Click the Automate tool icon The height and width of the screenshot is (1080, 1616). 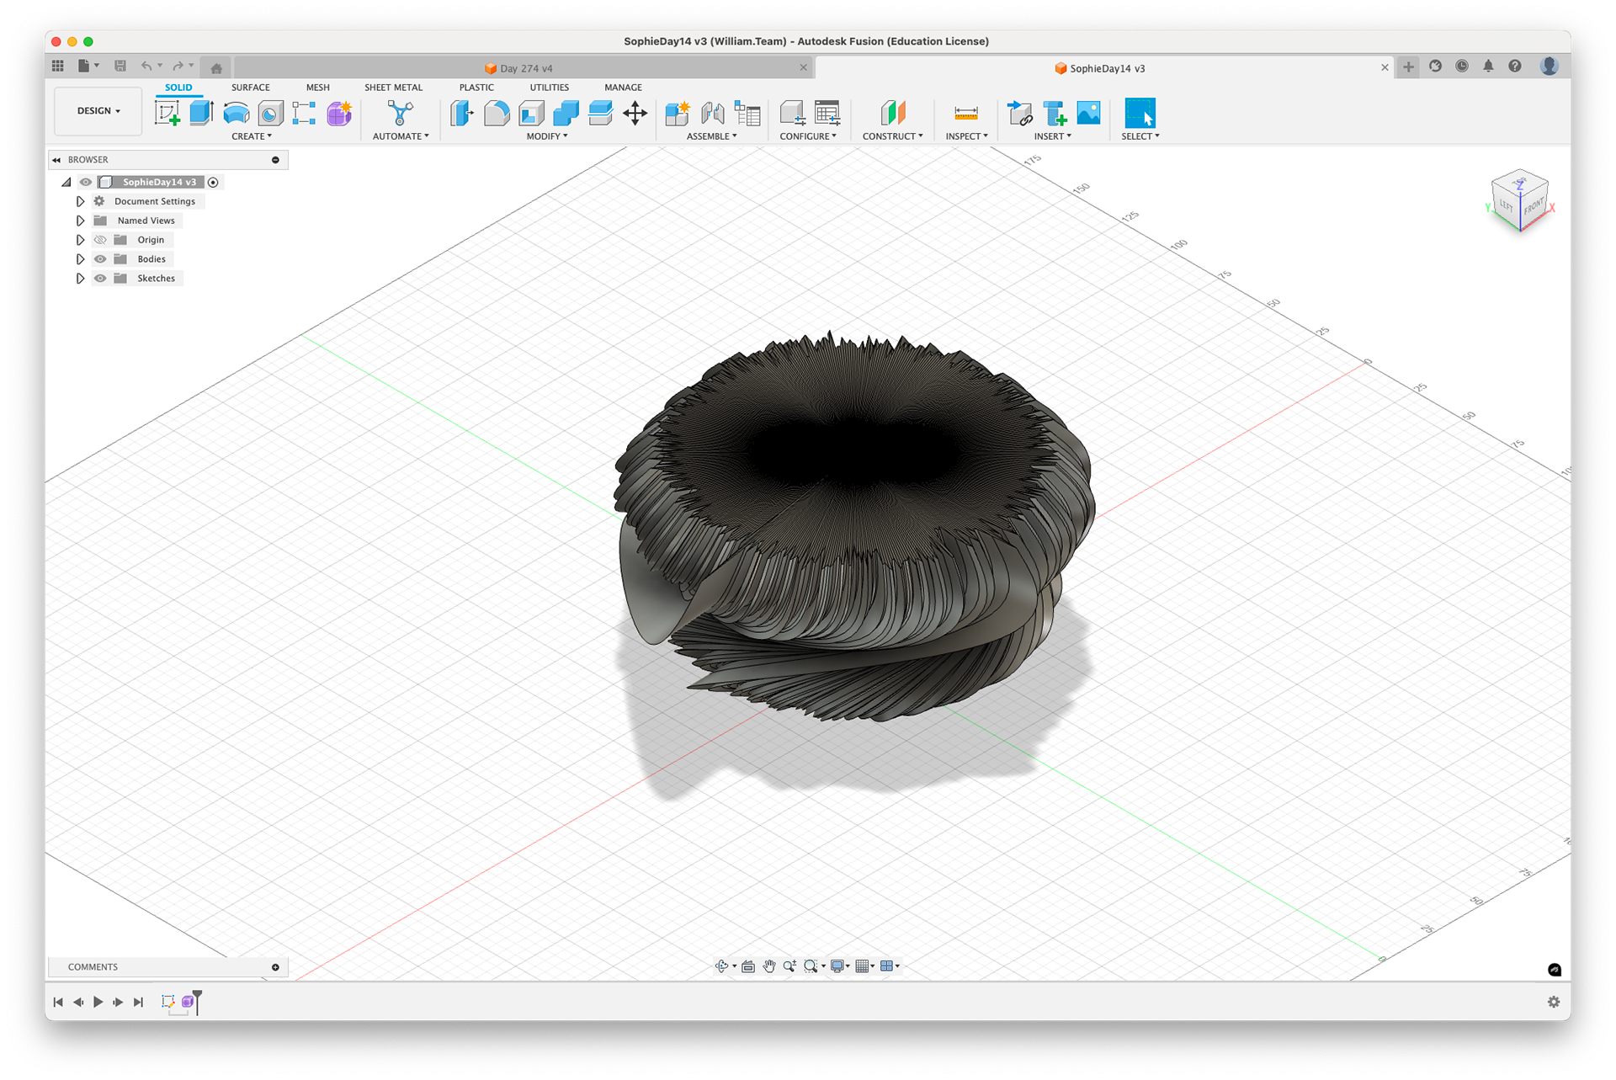pyautogui.click(x=401, y=113)
